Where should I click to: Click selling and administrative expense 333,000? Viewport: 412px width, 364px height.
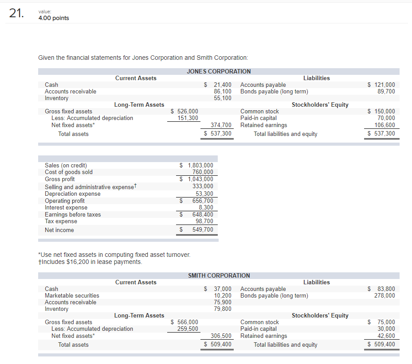(203, 186)
